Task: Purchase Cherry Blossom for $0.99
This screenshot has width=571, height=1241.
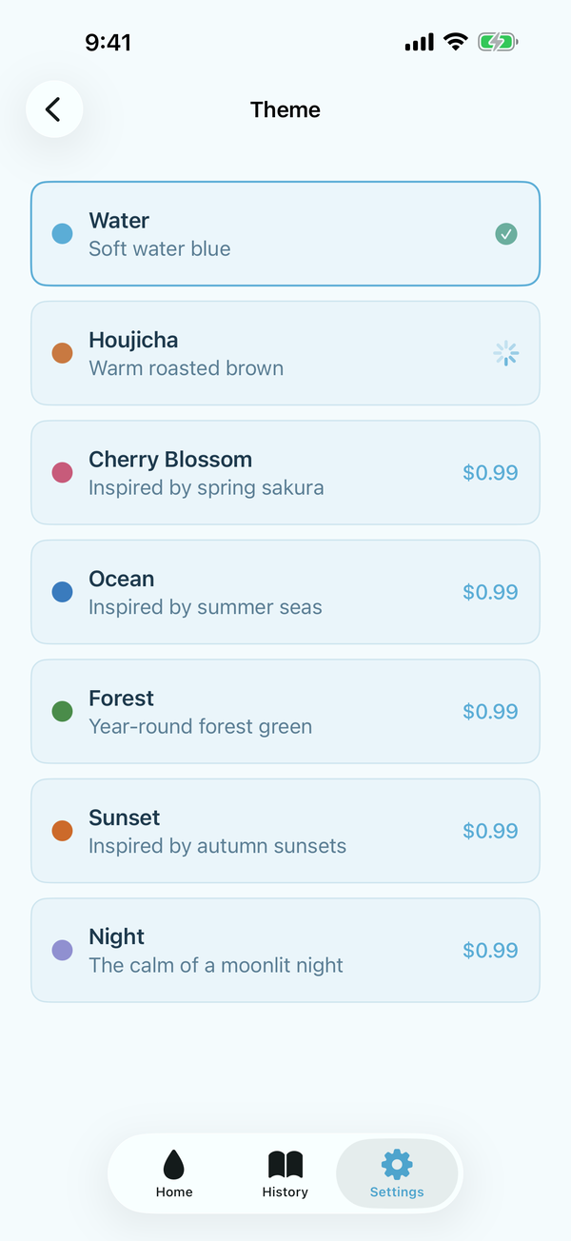Action: [490, 472]
